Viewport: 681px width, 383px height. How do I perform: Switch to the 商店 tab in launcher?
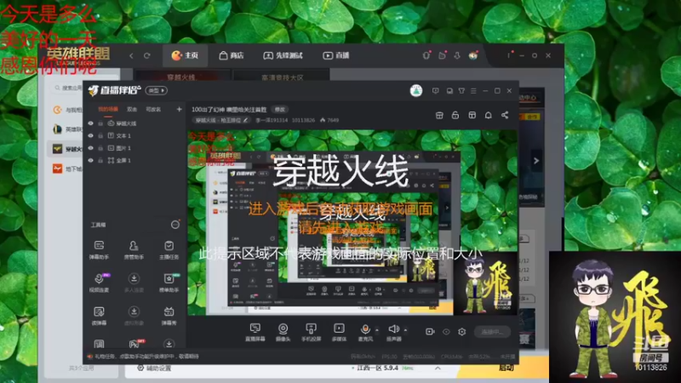pos(231,55)
